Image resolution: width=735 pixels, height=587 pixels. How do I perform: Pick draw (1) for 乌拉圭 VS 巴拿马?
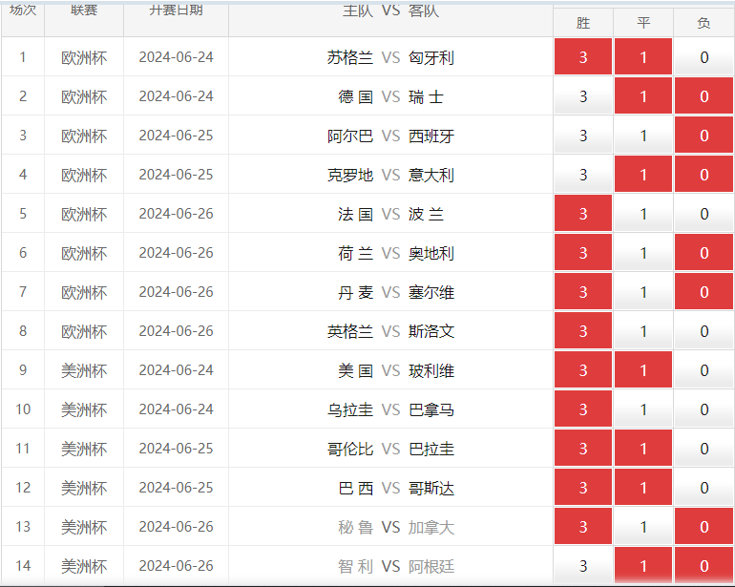[643, 409]
